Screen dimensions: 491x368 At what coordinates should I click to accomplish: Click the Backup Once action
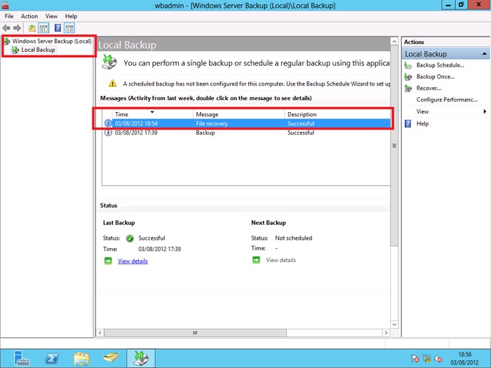pos(436,76)
